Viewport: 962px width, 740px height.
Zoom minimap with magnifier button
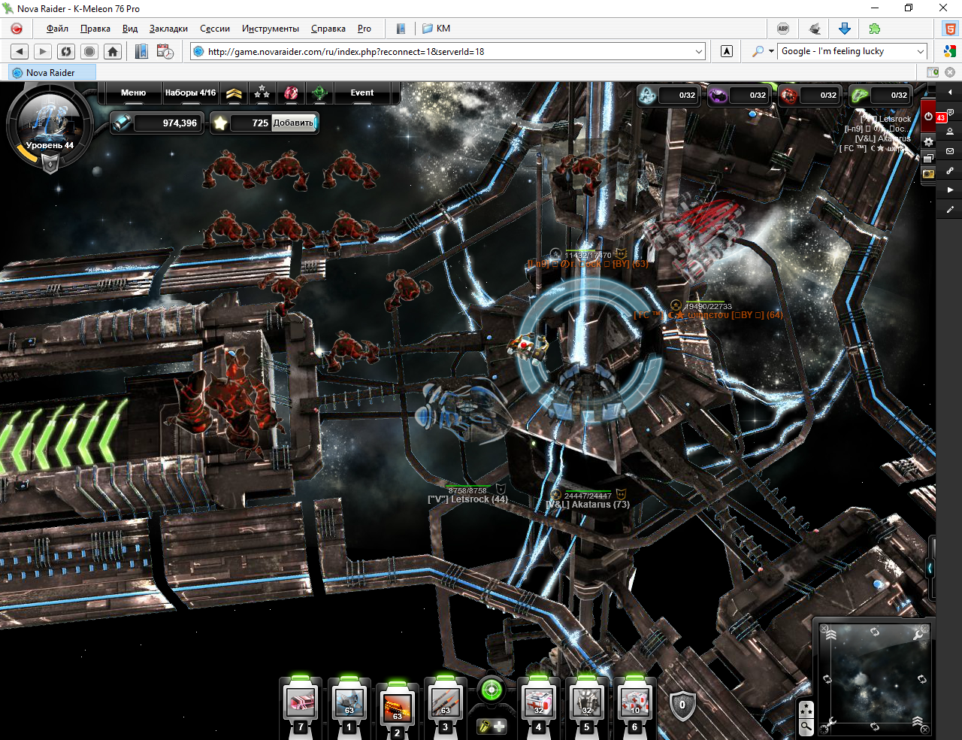click(806, 726)
